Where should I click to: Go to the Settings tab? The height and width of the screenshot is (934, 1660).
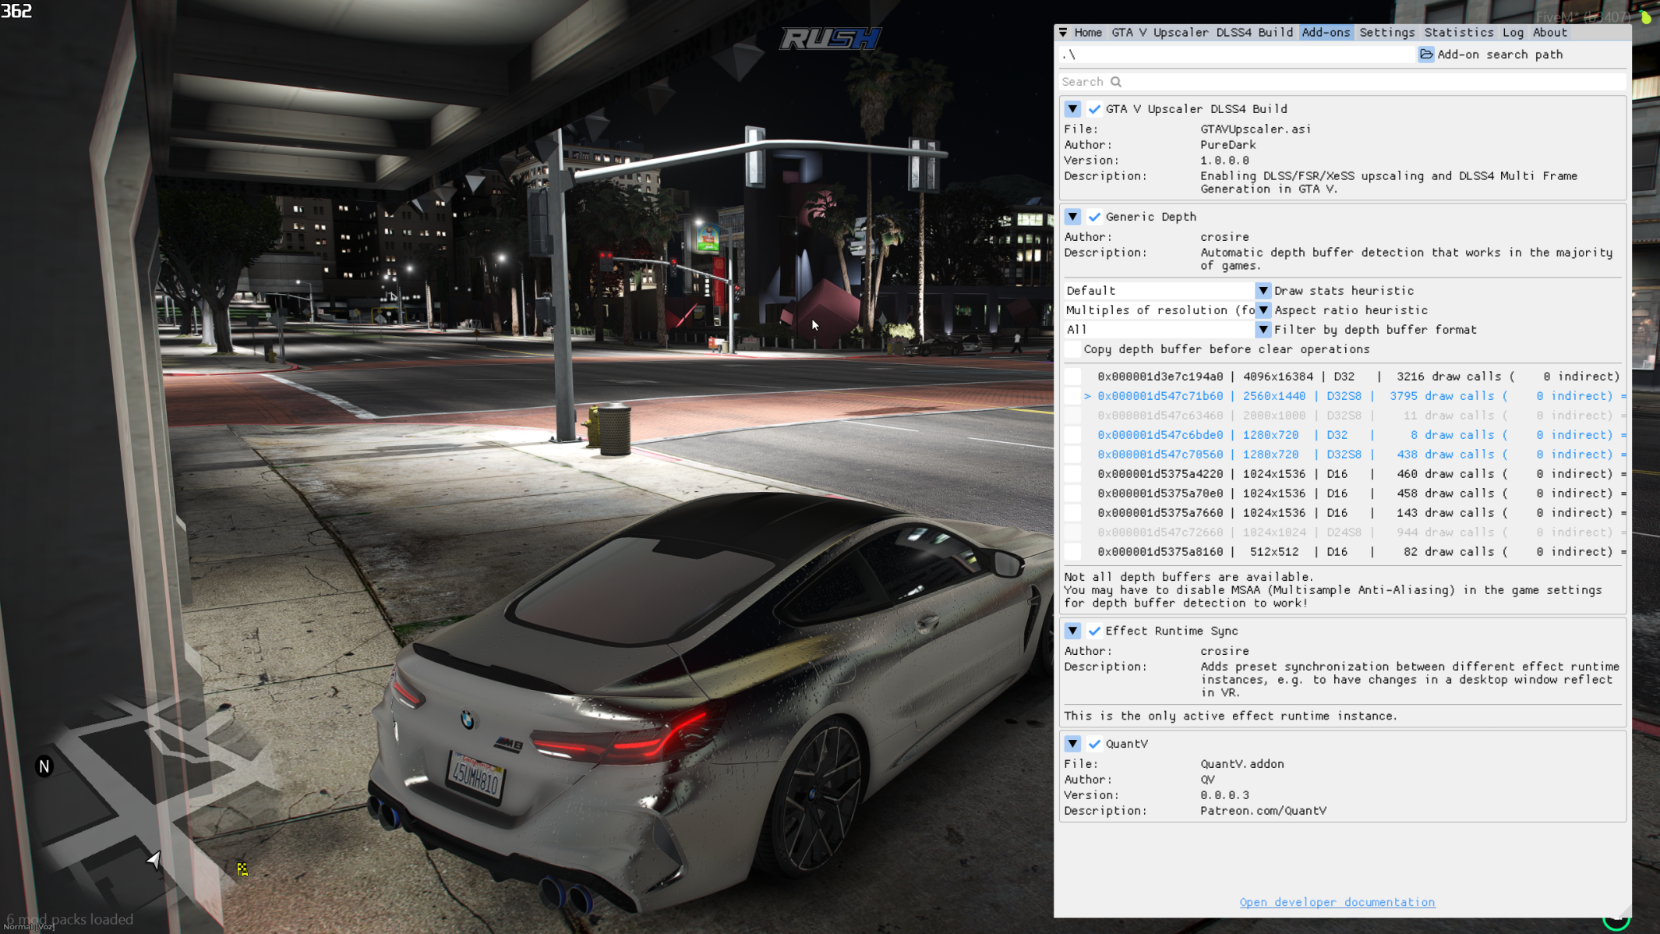click(1386, 33)
